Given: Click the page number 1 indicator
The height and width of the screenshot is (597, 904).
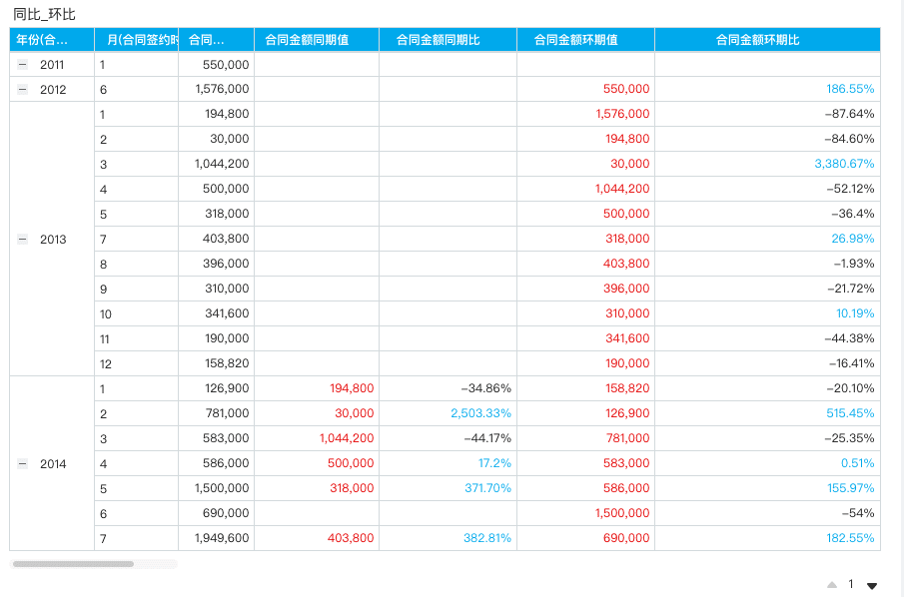Looking at the screenshot, I should pos(850,584).
